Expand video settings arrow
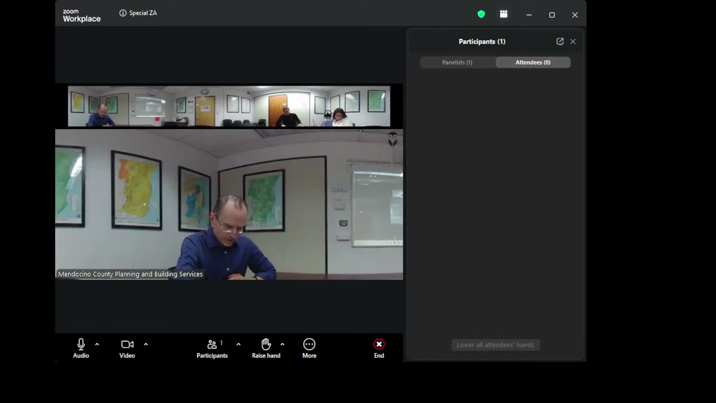Viewport: 716px width, 403px height. pyautogui.click(x=146, y=344)
